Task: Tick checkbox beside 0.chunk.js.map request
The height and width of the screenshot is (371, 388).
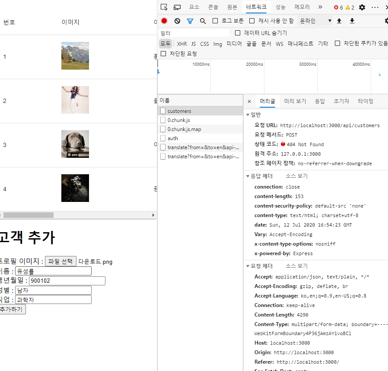Action: pyautogui.click(x=163, y=129)
